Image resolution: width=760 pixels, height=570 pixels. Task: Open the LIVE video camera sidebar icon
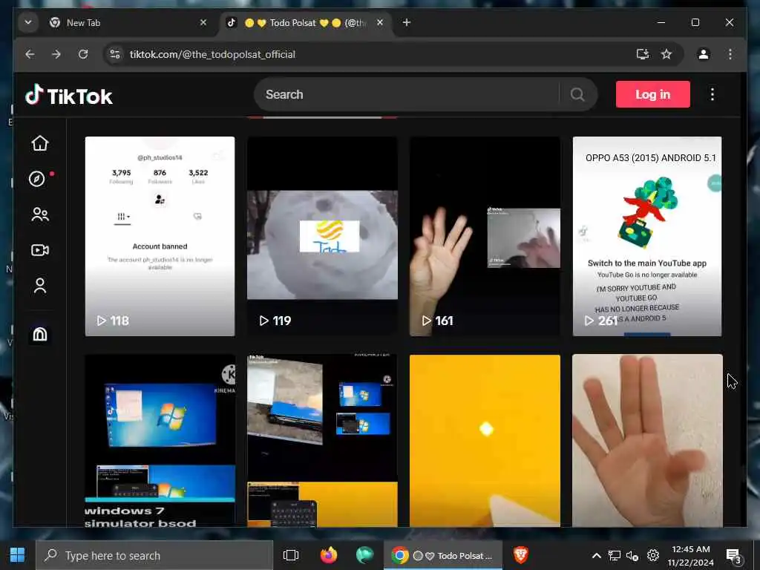40,250
